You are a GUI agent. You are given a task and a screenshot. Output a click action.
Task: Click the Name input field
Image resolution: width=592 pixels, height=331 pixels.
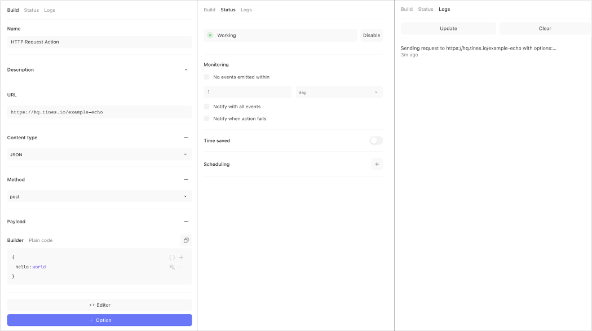(100, 42)
